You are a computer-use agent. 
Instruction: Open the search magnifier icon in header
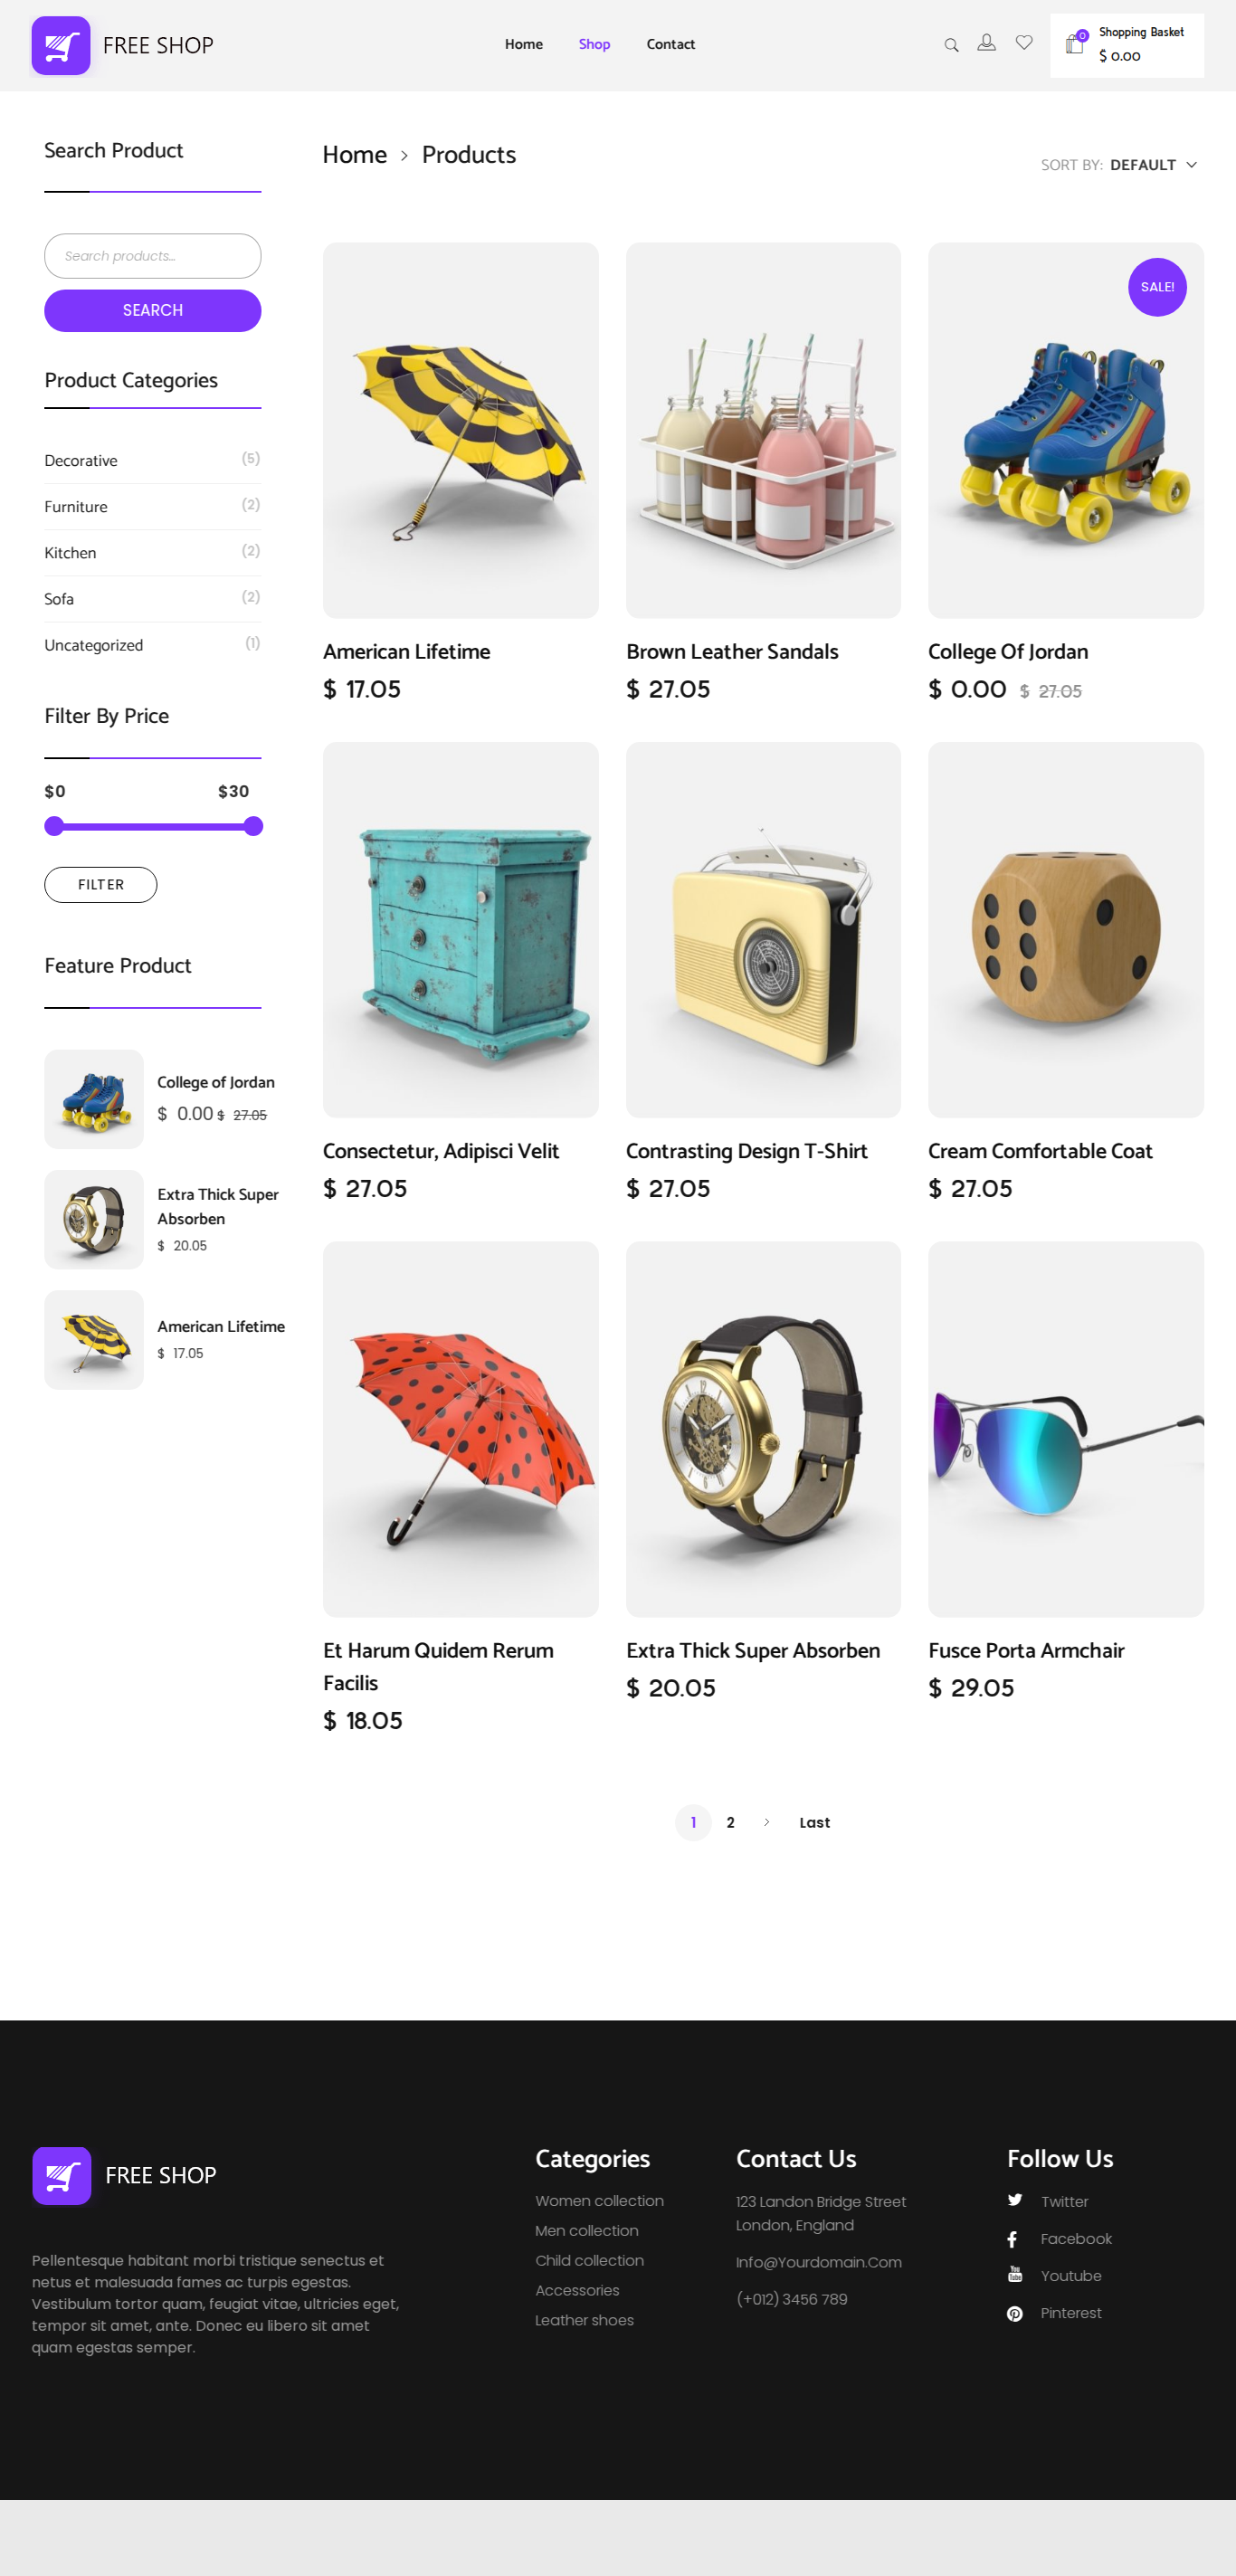coord(951,45)
